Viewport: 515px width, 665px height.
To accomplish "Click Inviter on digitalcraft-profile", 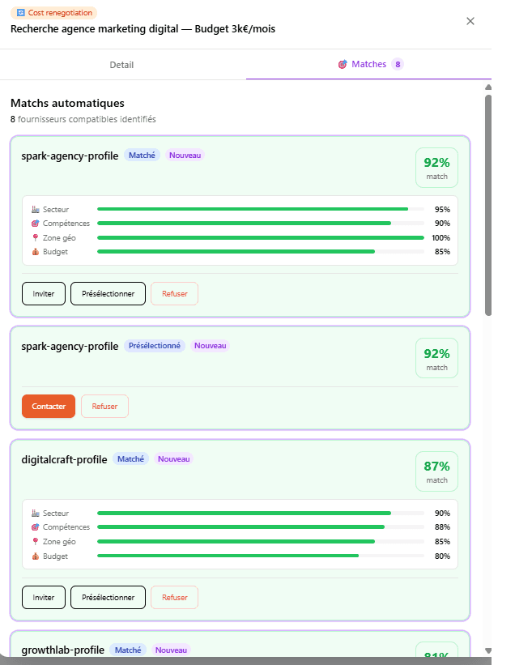I will coord(44,597).
